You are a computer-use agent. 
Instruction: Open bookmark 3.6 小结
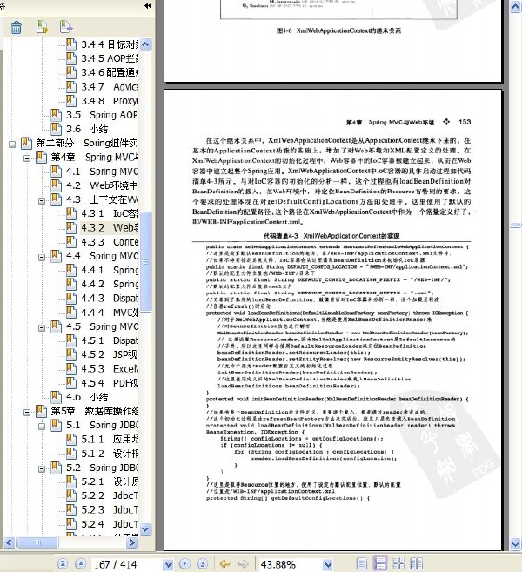[87, 129]
